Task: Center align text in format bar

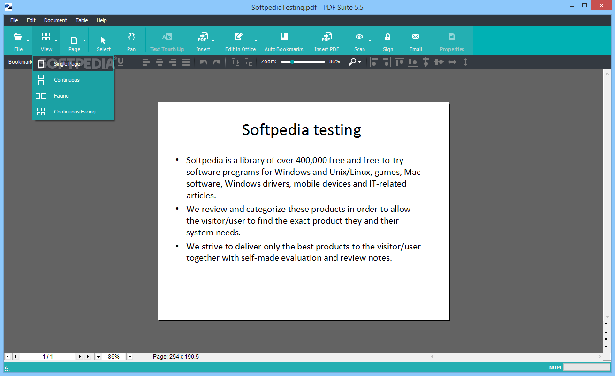Action: point(159,62)
